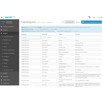Expand the Продажи menu chevron
This screenshot has width=103, height=103.
[x=18, y=76]
